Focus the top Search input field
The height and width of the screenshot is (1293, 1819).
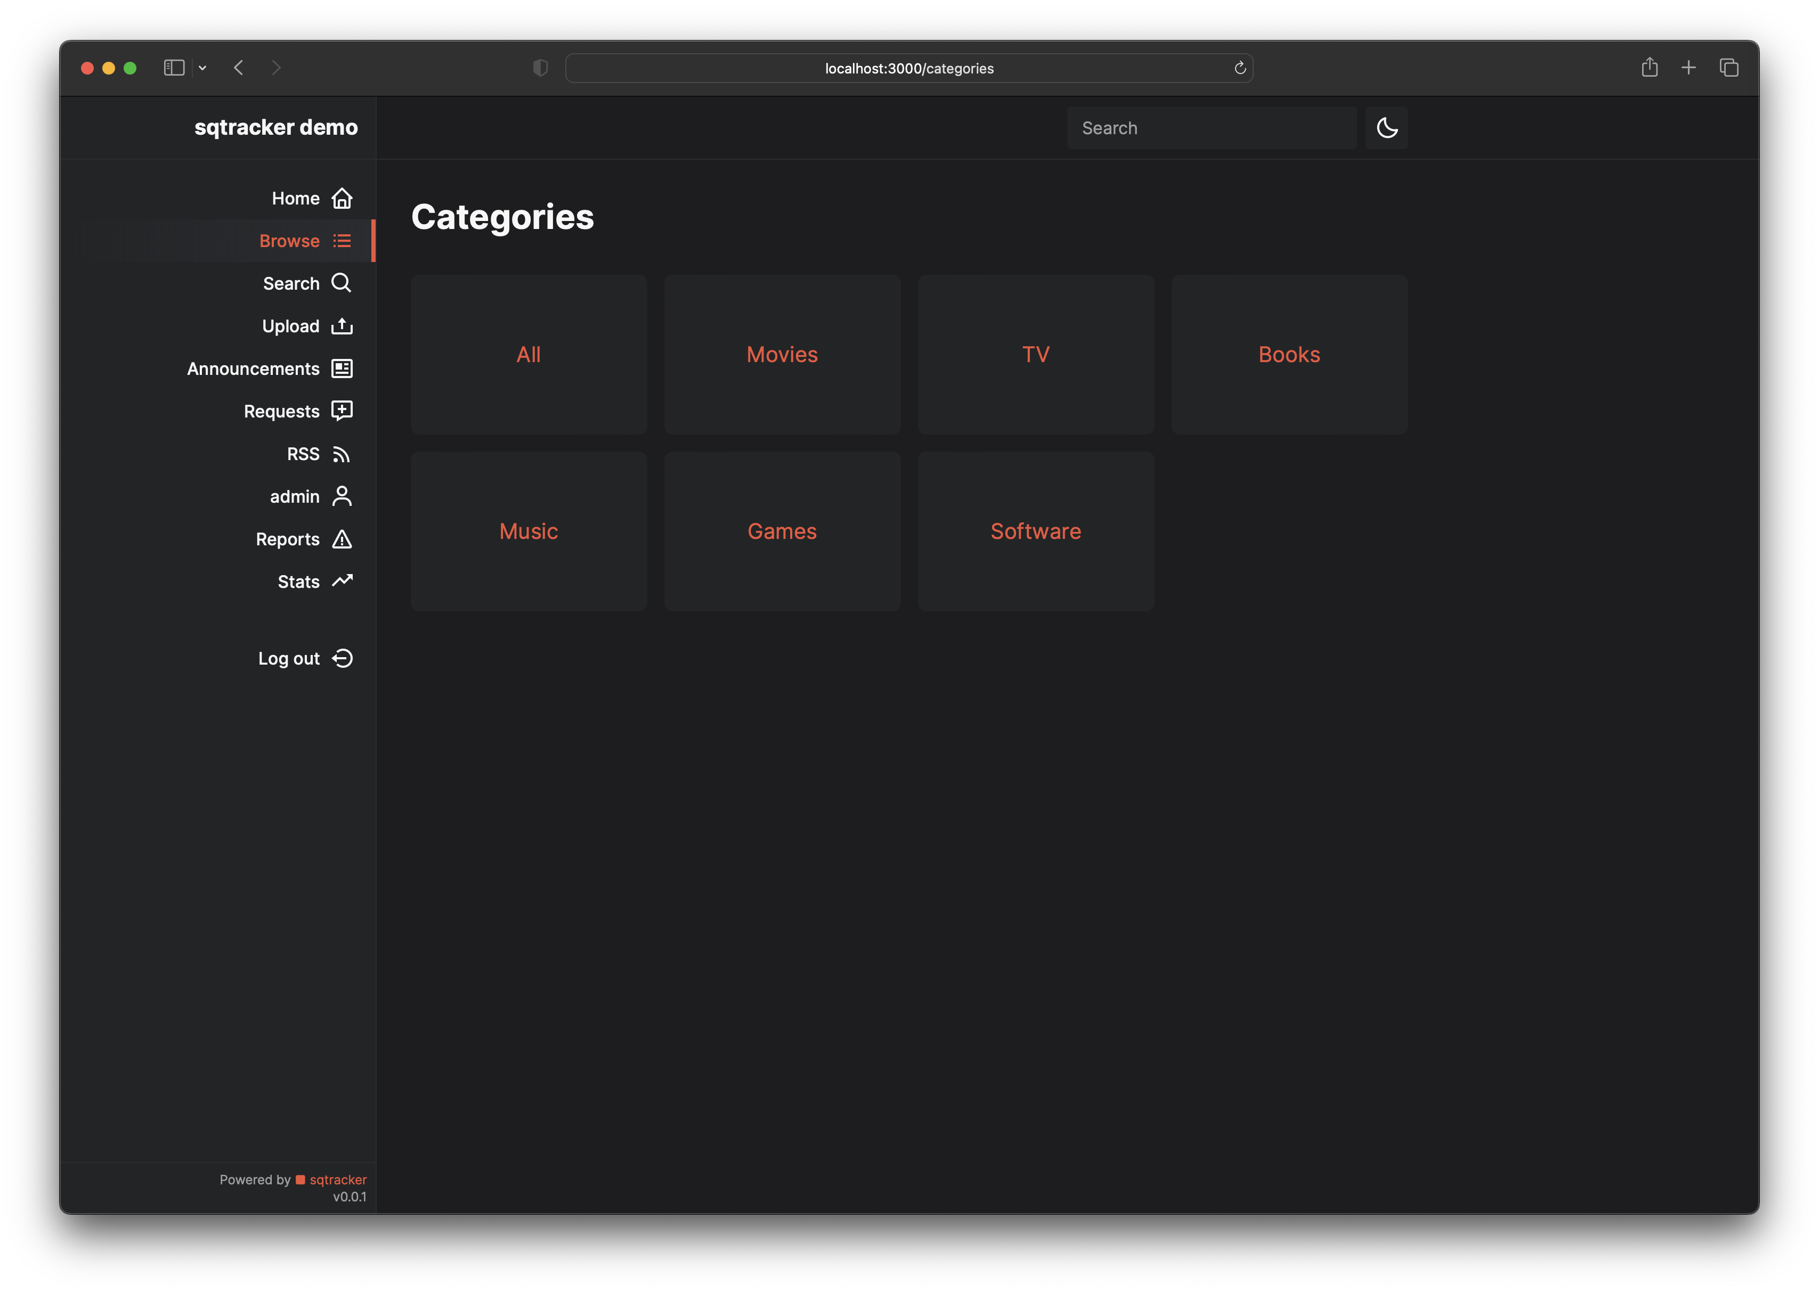pos(1211,128)
